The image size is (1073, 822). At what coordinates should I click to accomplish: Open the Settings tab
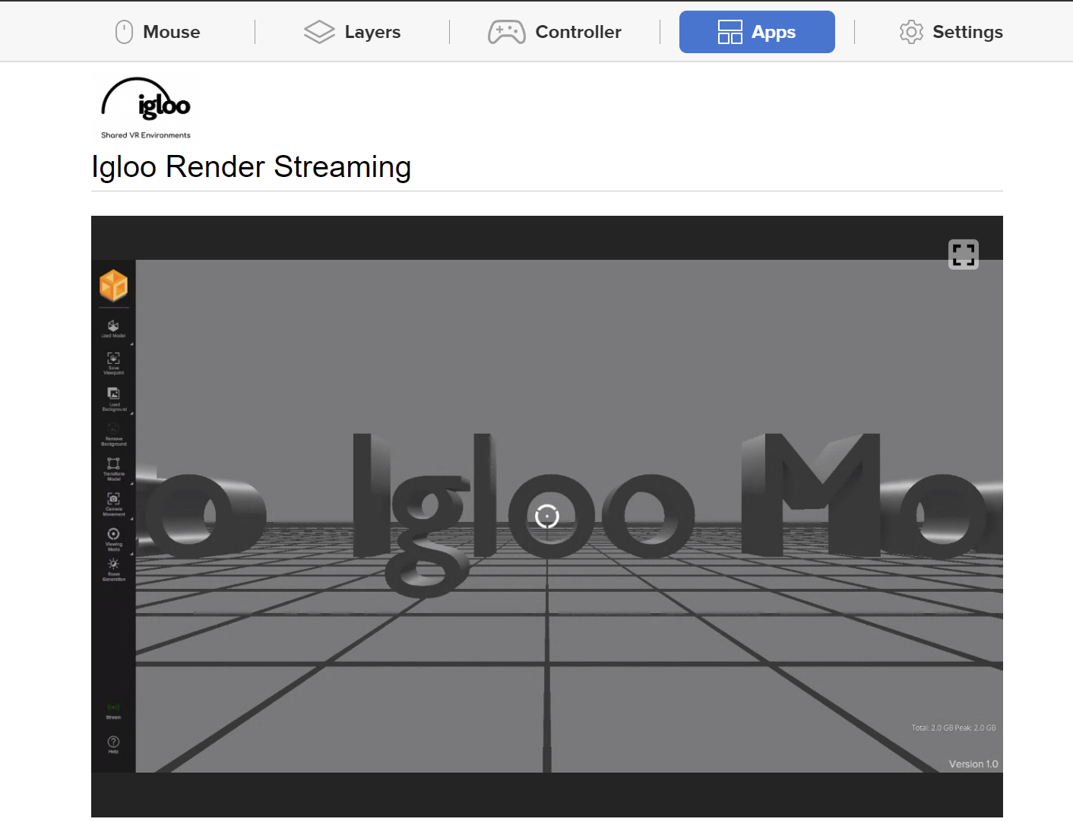[x=951, y=32]
